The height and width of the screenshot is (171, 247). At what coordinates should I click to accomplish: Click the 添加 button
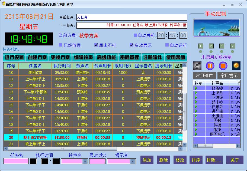point(147,160)
